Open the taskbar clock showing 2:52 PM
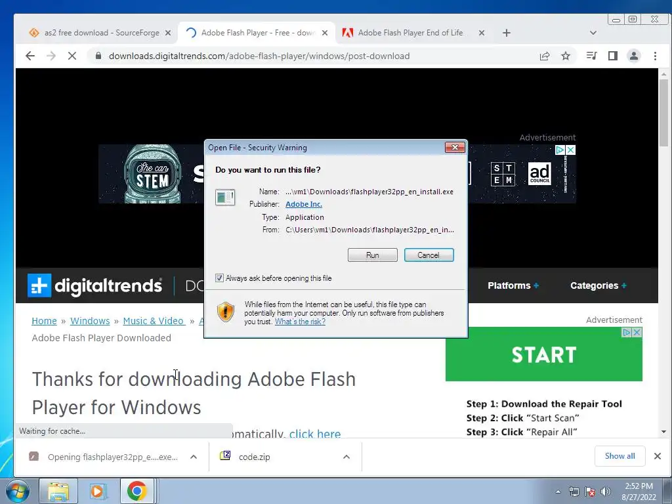672x504 pixels. point(639,492)
